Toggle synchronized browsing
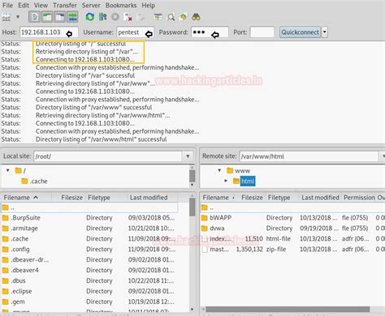The height and width of the screenshot is (316, 385). [184, 17]
